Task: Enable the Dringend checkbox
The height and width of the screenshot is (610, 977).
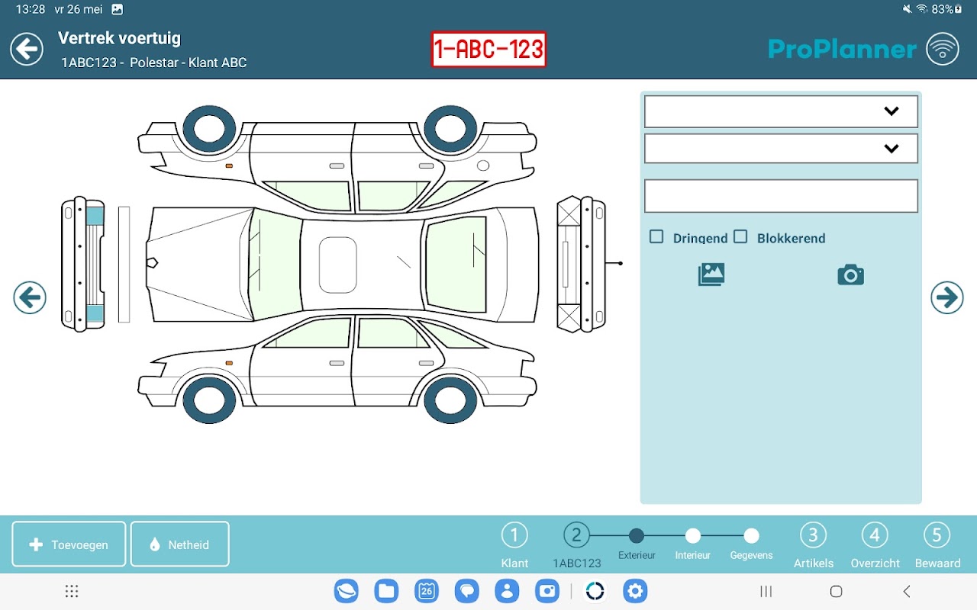Action: (656, 237)
